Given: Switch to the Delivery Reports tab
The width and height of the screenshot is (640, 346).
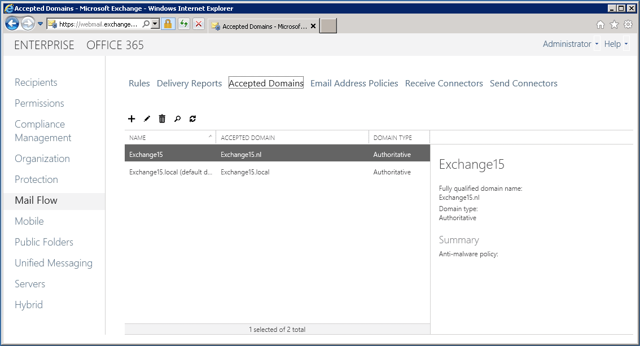Looking at the screenshot, I should [190, 83].
